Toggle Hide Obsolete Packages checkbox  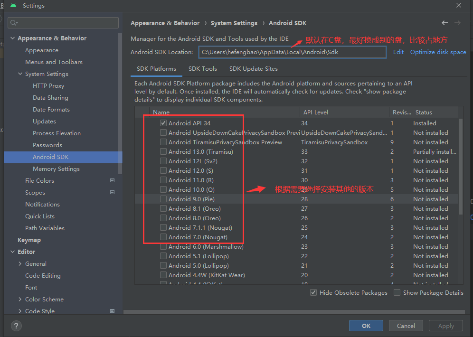point(313,293)
